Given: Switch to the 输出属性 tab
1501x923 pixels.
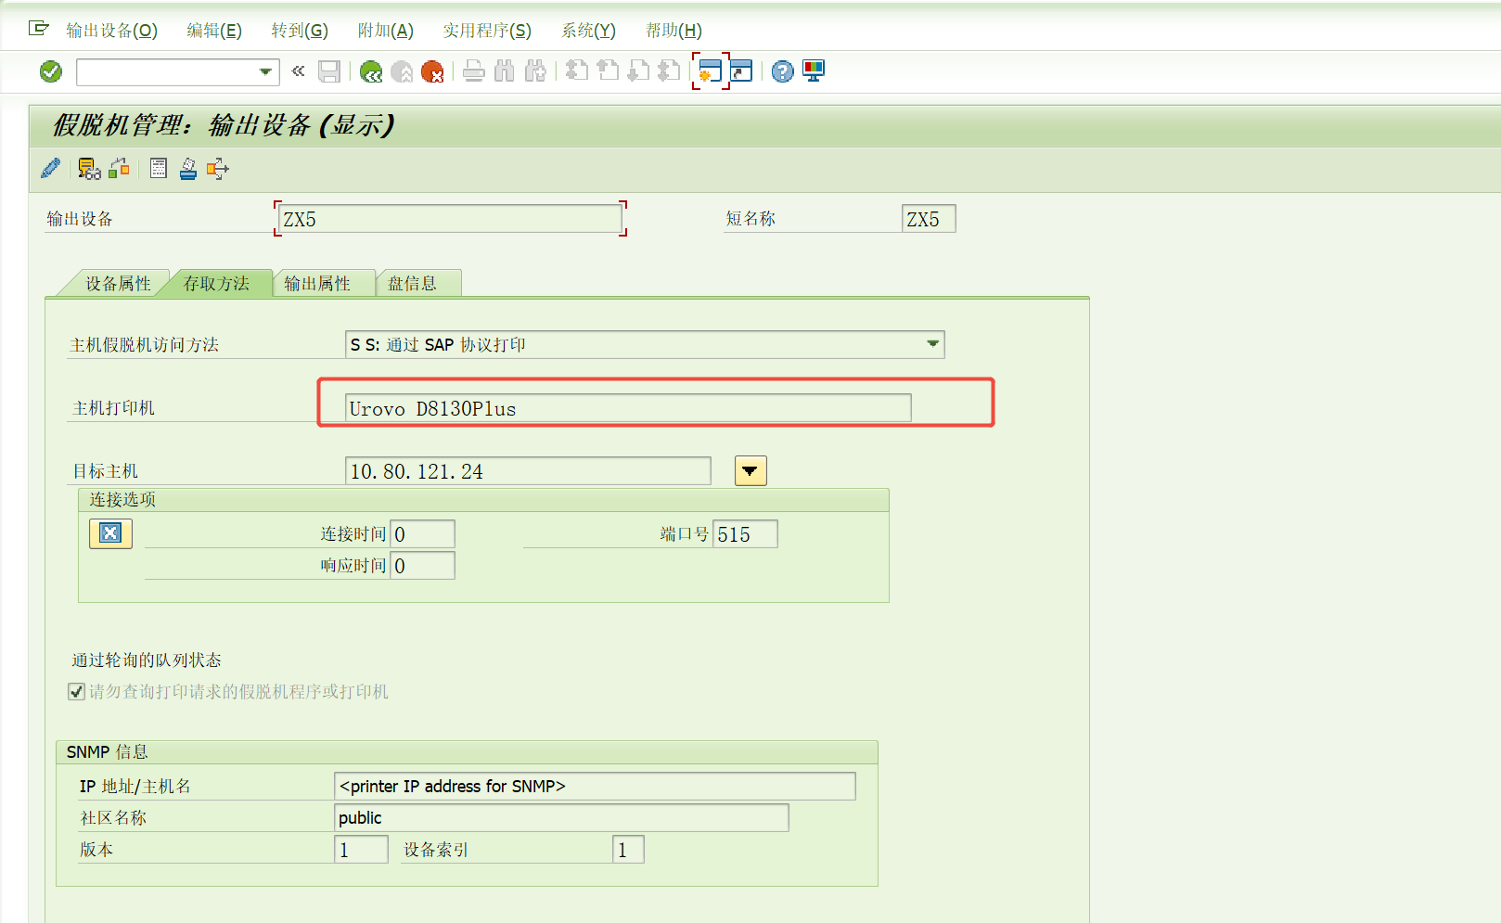Looking at the screenshot, I should click(317, 284).
